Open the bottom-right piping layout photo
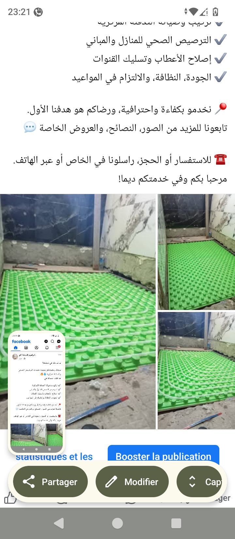This screenshot has height=539, width=235. click(196, 370)
